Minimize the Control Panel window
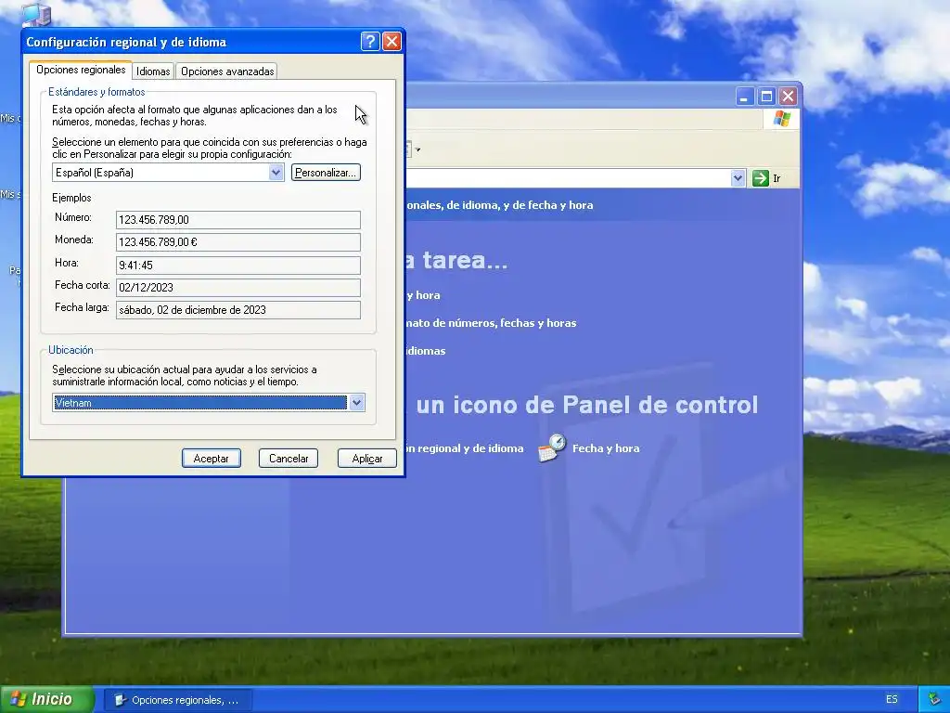 (x=745, y=97)
